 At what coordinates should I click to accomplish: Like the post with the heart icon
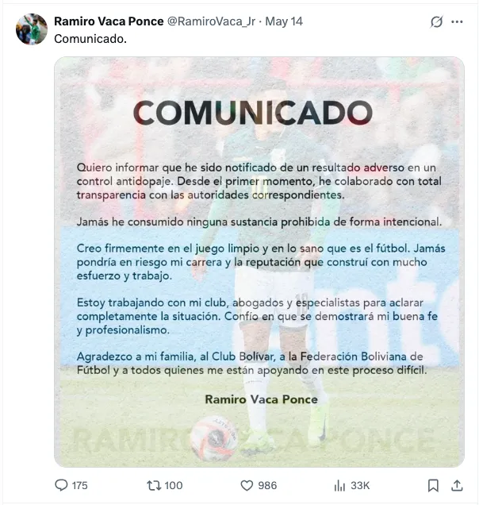point(247,485)
